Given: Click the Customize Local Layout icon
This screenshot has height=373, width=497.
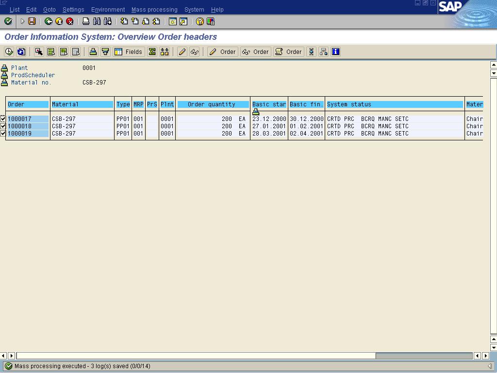Looking at the screenshot, I should tap(211, 21).
